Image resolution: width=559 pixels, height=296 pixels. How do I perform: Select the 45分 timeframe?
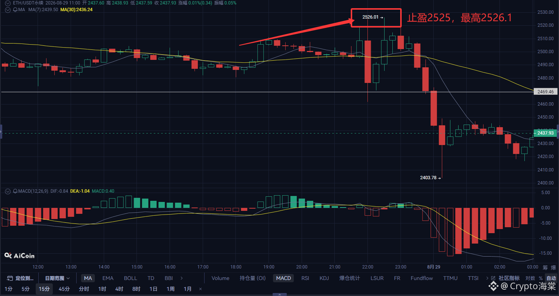64,289
